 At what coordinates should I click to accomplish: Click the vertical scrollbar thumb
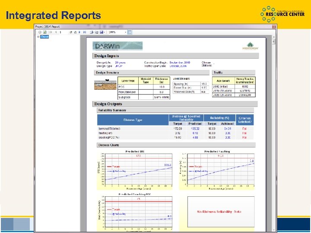point(274,41)
